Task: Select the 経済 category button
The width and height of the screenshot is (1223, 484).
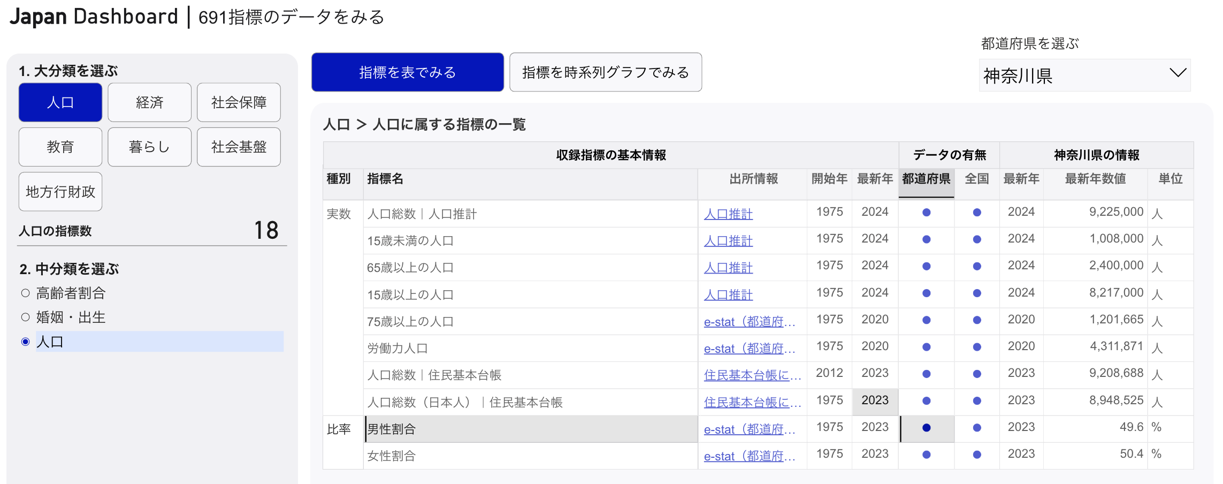Action: pyautogui.click(x=149, y=102)
